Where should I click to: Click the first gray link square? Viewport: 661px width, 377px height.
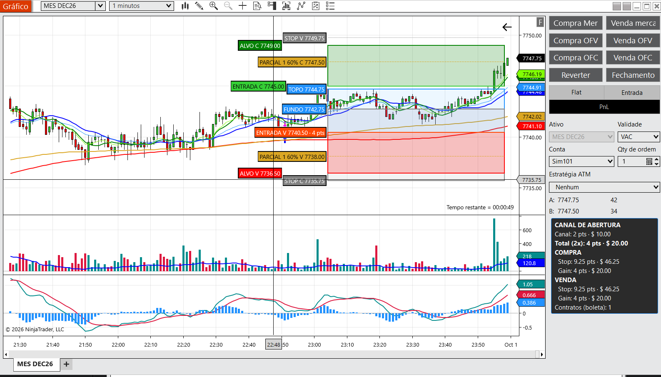(x=617, y=6)
